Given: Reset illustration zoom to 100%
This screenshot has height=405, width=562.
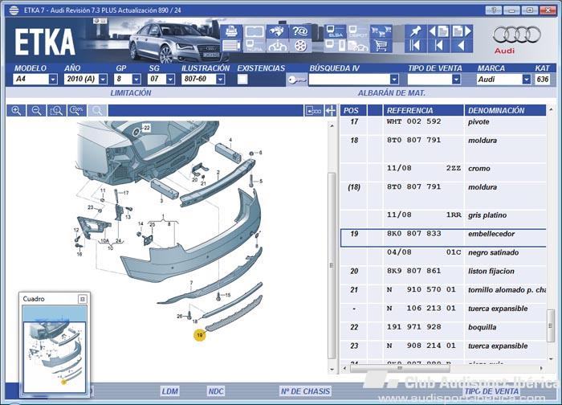Looking at the screenshot, I should 77,110.
